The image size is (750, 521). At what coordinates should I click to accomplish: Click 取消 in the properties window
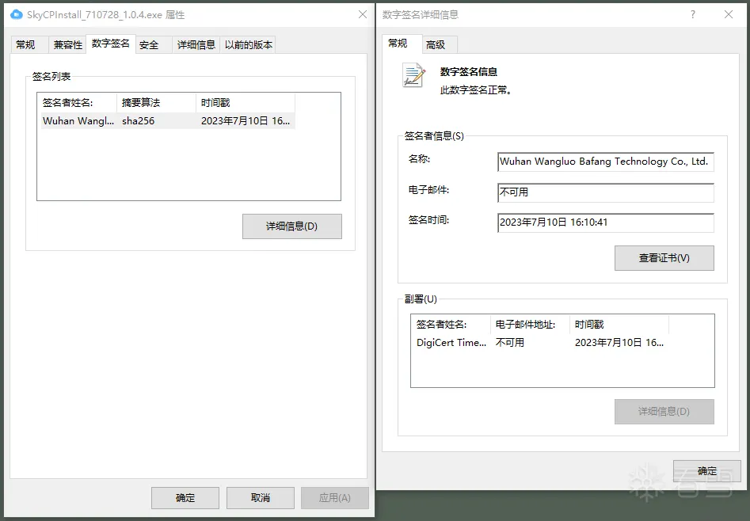[261, 498]
